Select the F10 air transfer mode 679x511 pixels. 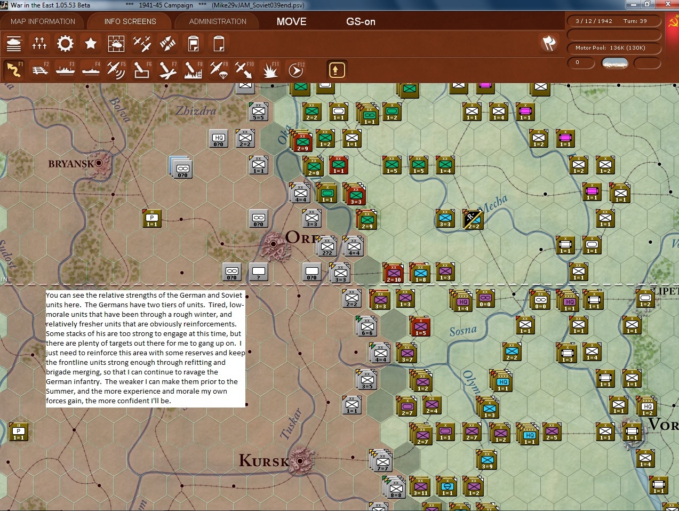(244, 69)
